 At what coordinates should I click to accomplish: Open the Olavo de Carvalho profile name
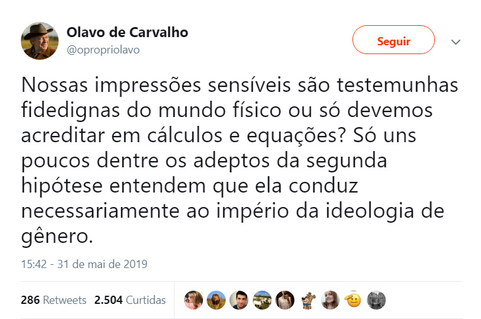click(127, 33)
